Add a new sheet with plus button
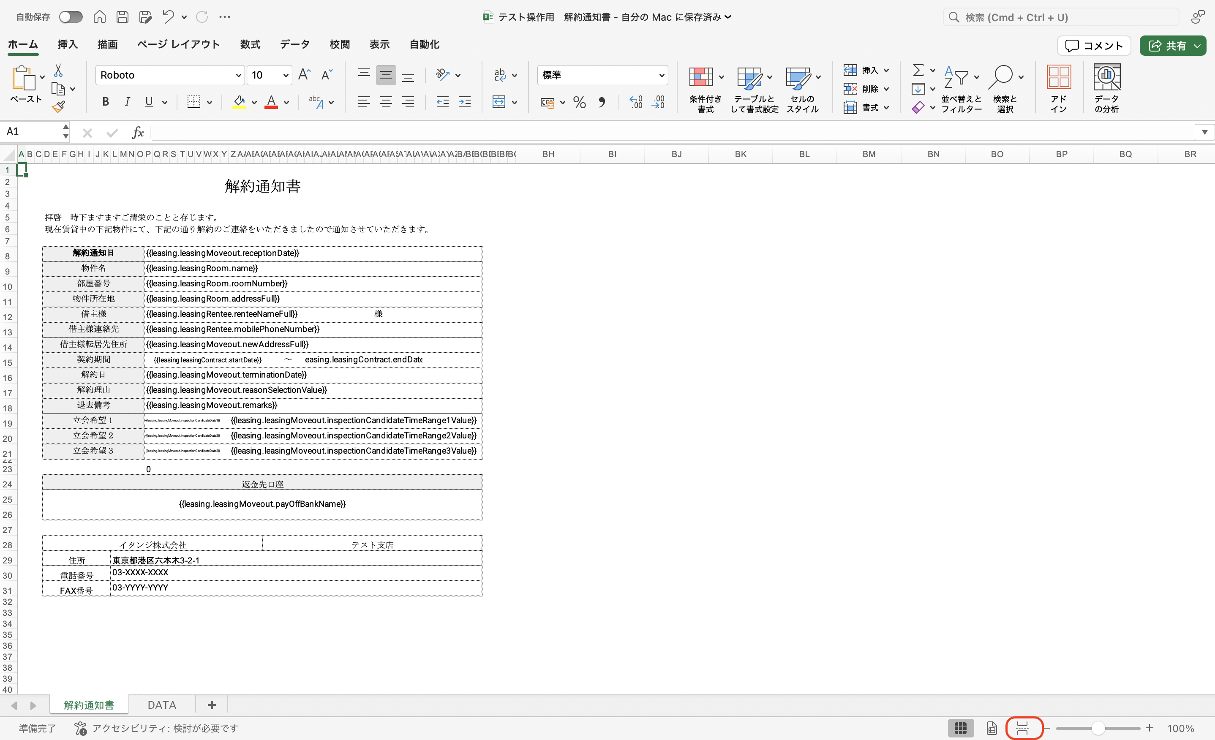This screenshot has height=740, width=1215. pos(212,705)
